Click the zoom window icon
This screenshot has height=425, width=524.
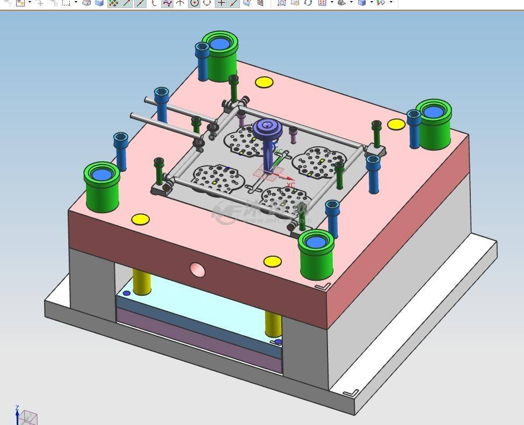[x=282, y=3]
